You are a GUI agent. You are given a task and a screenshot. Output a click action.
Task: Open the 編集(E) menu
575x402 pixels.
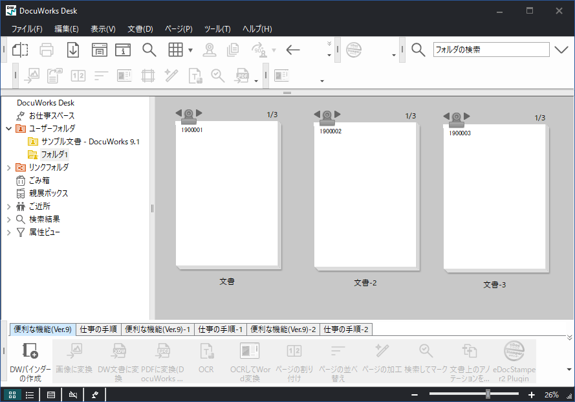[67, 28]
